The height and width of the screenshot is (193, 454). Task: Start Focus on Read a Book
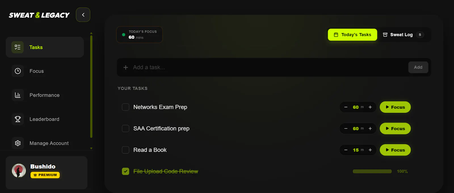(x=395, y=150)
